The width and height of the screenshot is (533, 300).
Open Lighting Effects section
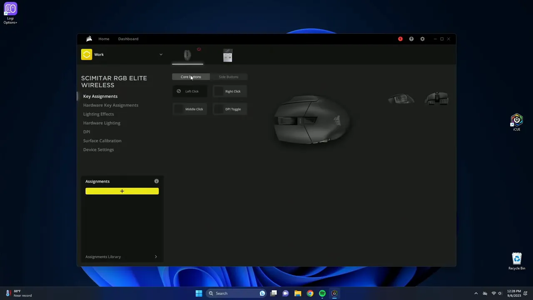pos(98,114)
